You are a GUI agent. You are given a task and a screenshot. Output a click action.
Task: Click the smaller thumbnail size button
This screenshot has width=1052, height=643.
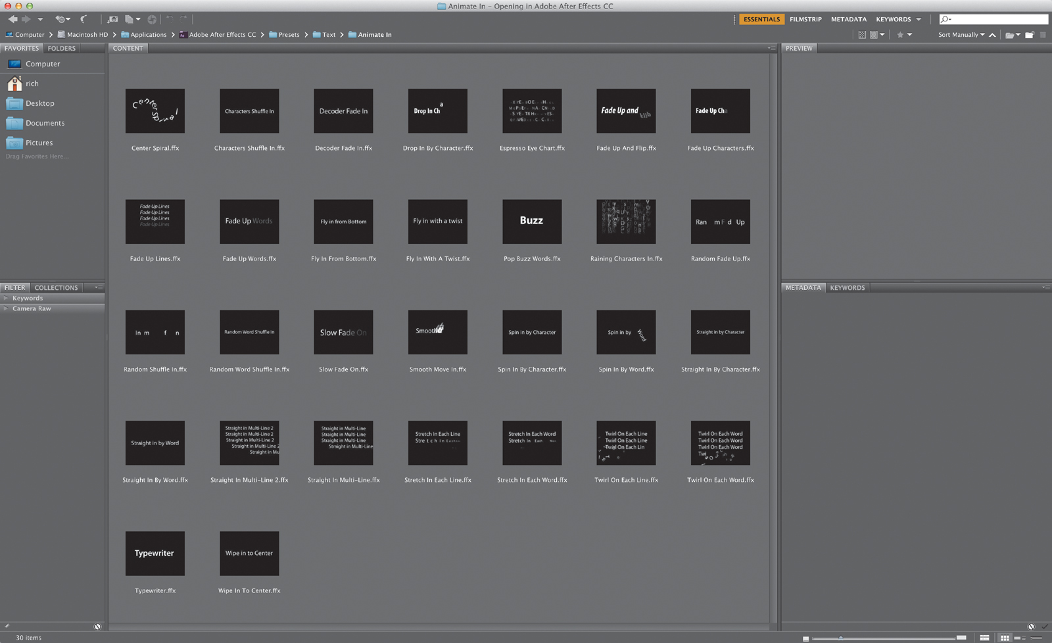(x=805, y=638)
